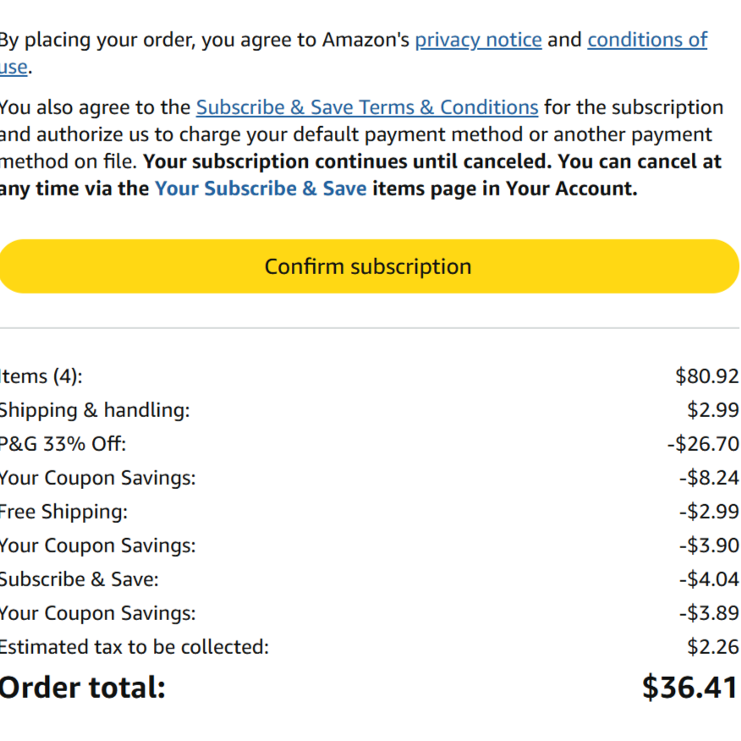Click the Shipping & handling label

click(94, 410)
